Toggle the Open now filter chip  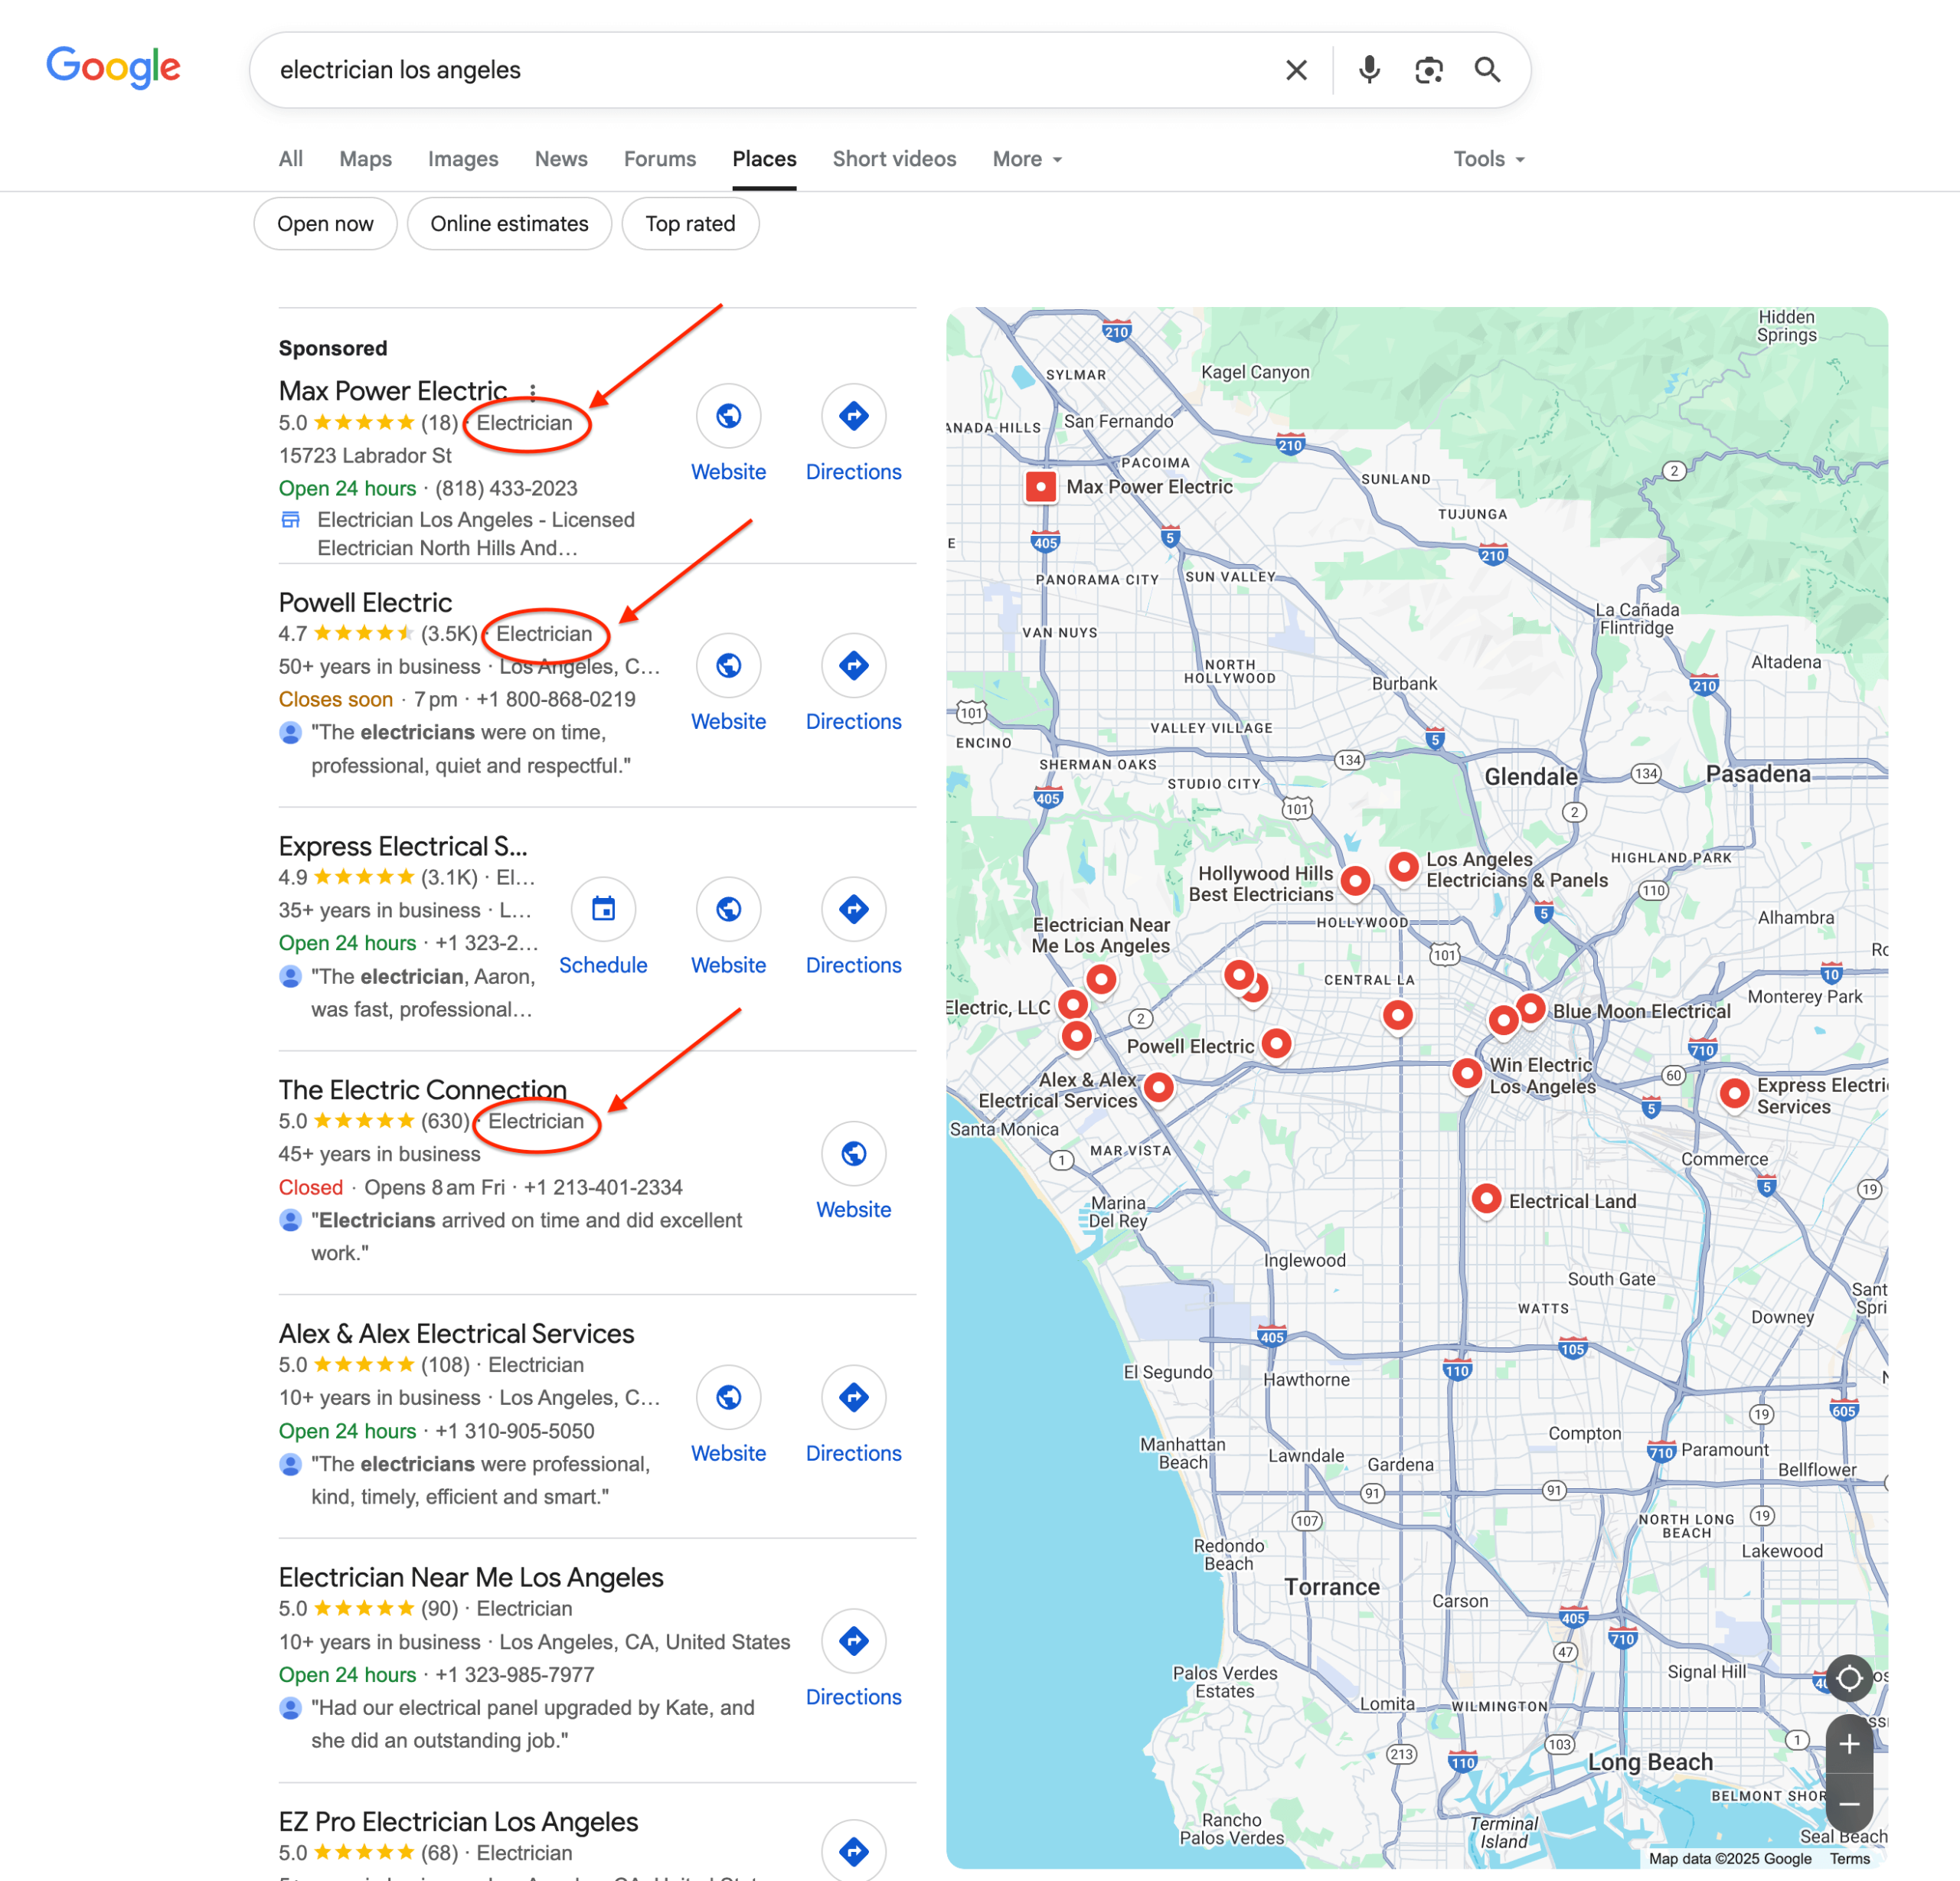(x=325, y=224)
